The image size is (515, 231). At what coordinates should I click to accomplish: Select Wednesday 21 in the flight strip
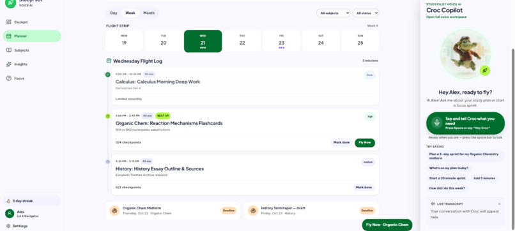[x=203, y=41]
